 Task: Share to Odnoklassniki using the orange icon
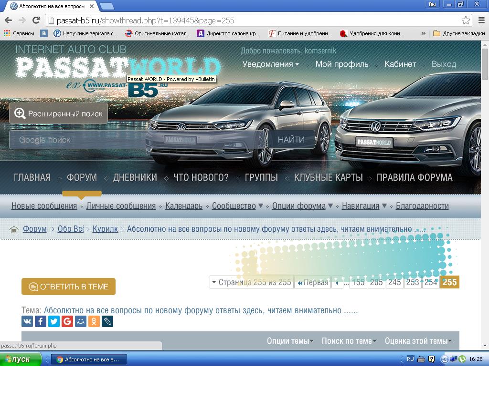coord(94,322)
